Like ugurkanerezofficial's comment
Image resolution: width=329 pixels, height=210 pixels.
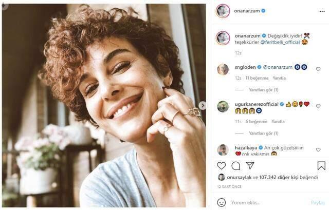(x=318, y=106)
